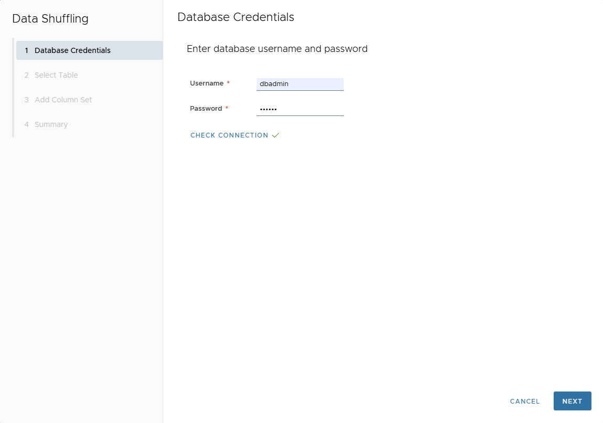Viewport: 603px width, 423px height.
Task: Click the Data Shuffling wizard title
Action: pyautogui.click(x=50, y=19)
